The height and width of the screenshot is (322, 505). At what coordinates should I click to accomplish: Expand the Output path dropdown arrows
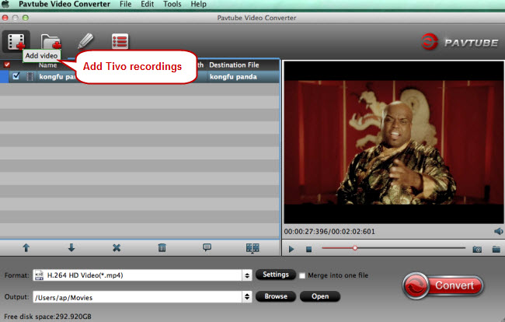pyautogui.click(x=247, y=296)
